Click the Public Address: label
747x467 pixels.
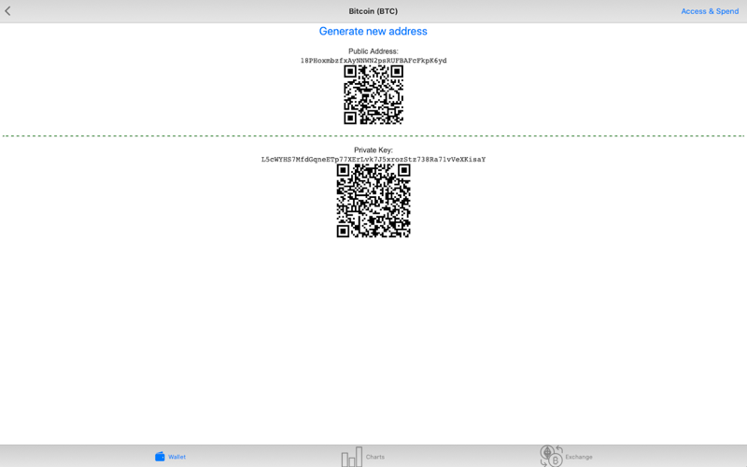tap(373, 51)
